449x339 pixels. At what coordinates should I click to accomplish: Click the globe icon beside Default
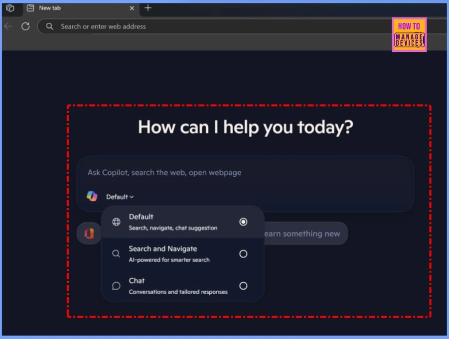[x=116, y=222]
